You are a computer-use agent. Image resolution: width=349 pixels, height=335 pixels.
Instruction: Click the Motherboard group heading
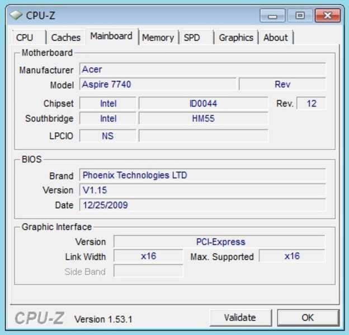[x=47, y=52]
